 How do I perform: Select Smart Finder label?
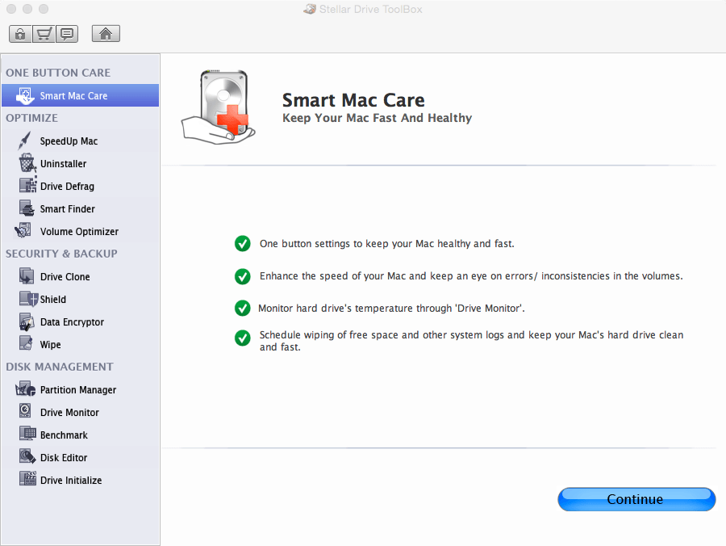click(x=67, y=209)
